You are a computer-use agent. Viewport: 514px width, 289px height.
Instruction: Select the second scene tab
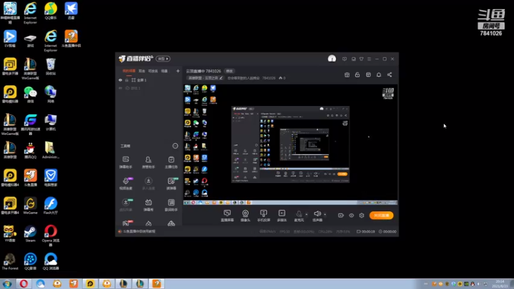tap(141, 71)
